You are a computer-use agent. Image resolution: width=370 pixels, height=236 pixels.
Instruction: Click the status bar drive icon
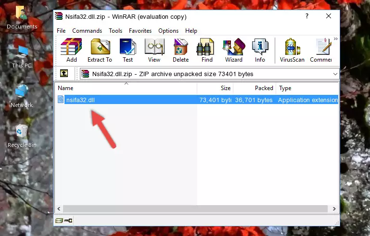(x=59, y=221)
